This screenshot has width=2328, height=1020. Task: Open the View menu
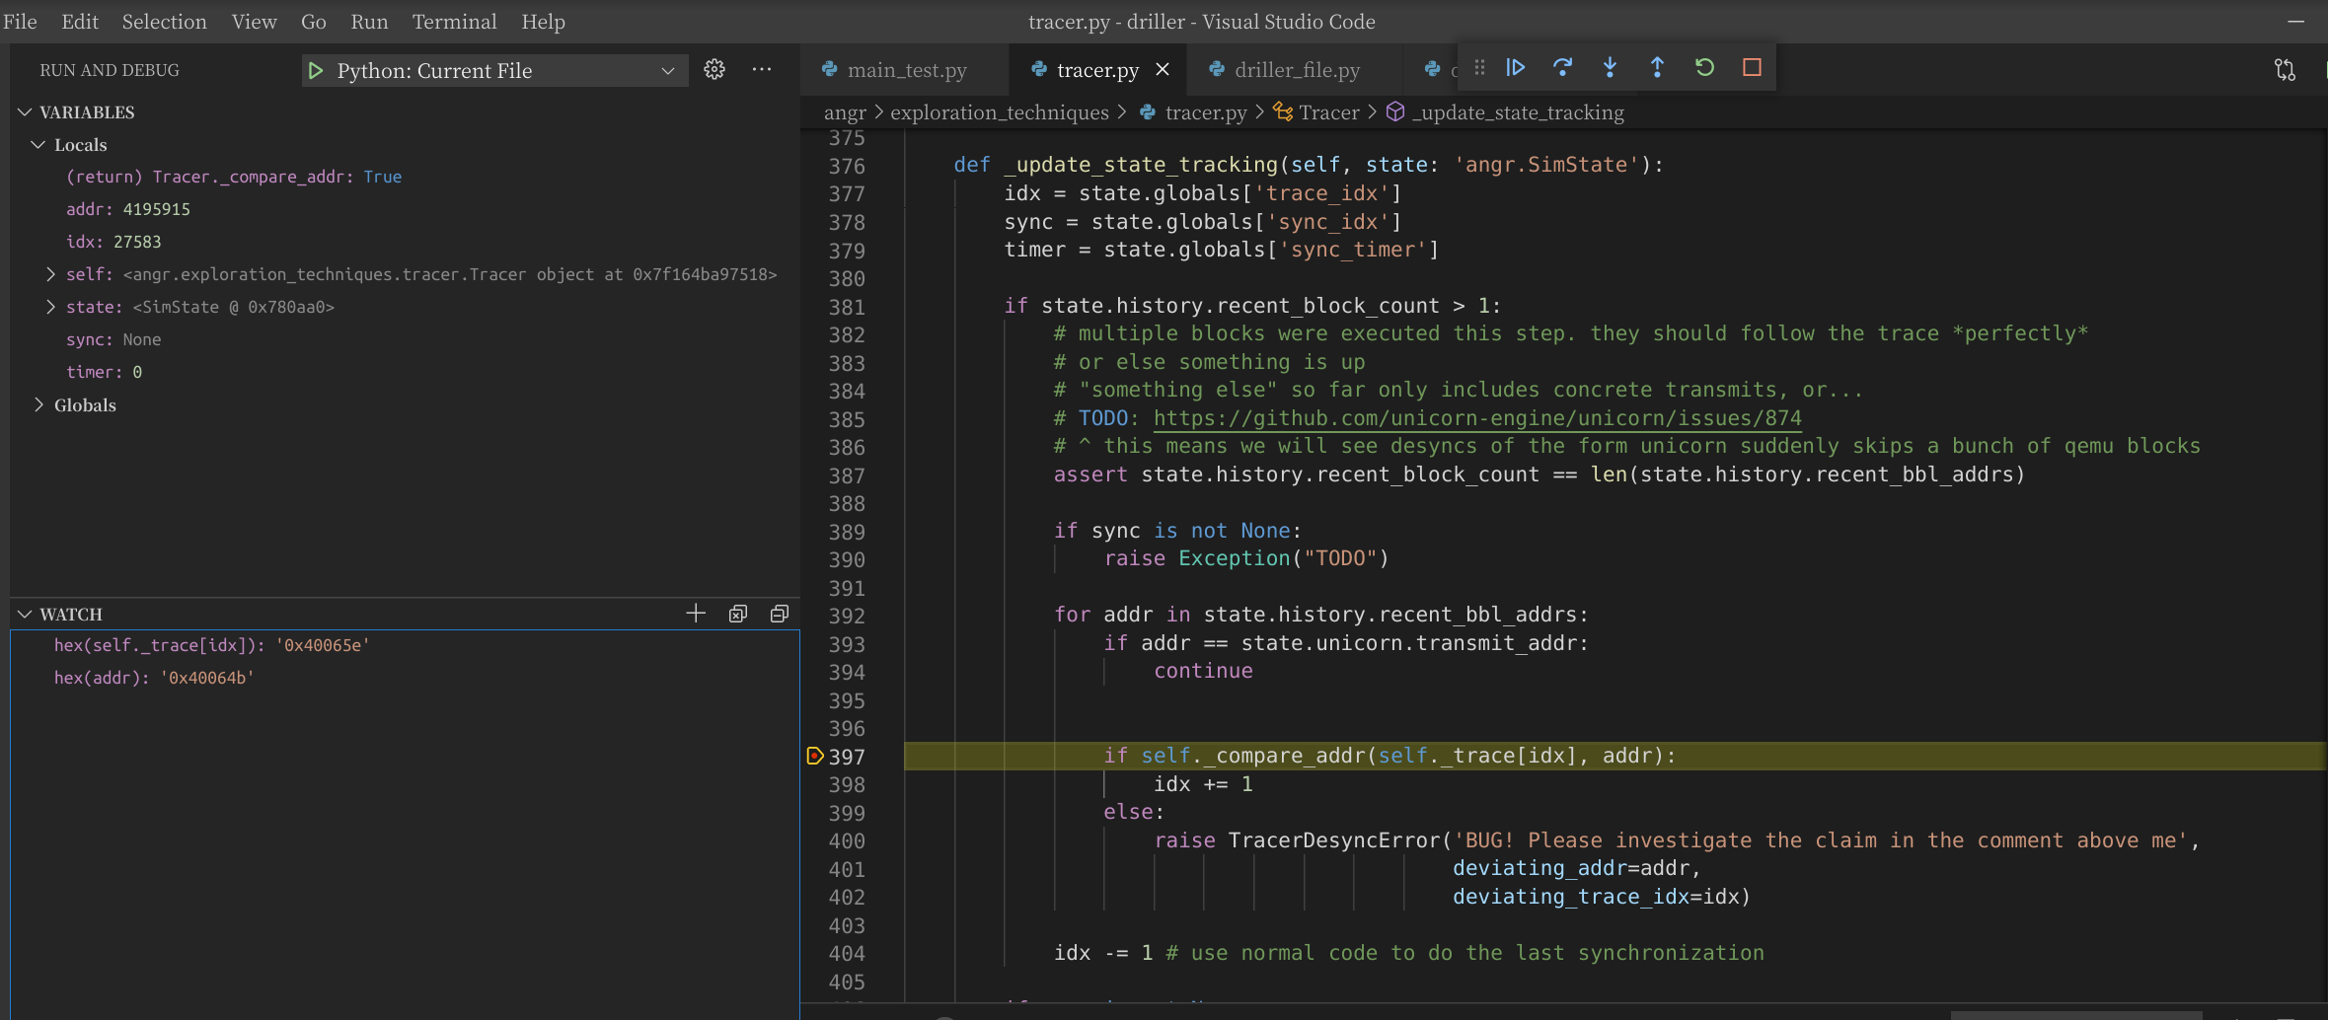click(x=254, y=22)
